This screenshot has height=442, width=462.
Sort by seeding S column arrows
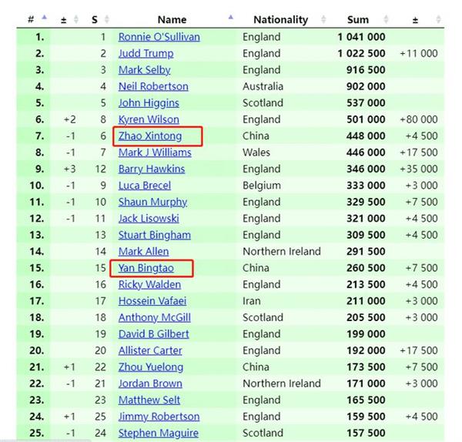point(107,19)
